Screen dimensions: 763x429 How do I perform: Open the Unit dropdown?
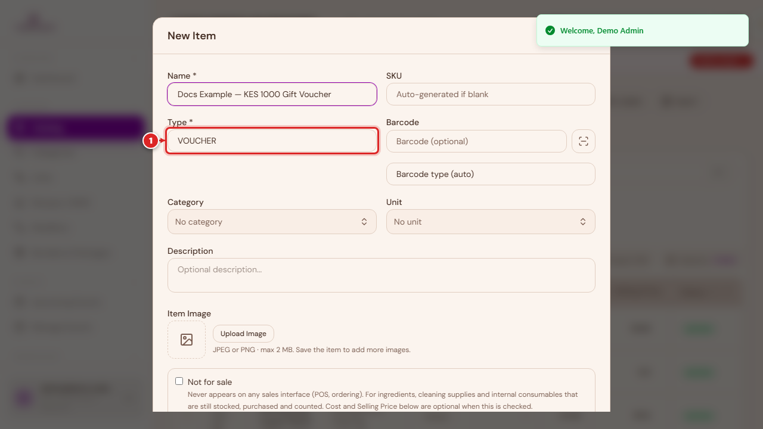pyautogui.click(x=491, y=222)
